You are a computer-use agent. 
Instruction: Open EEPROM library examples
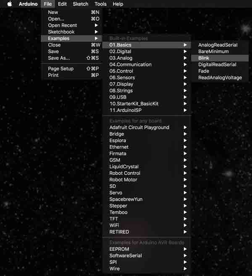tap(147, 249)
